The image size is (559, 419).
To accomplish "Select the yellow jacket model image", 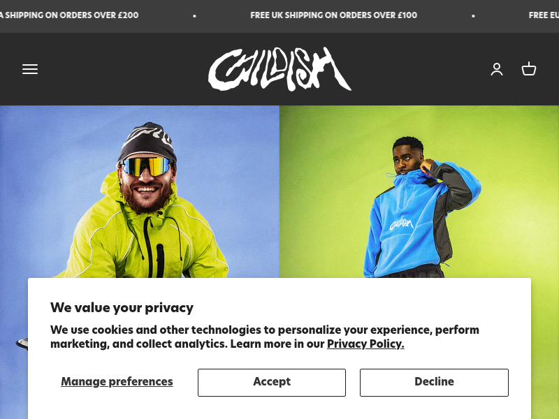I will coord(139,191).
